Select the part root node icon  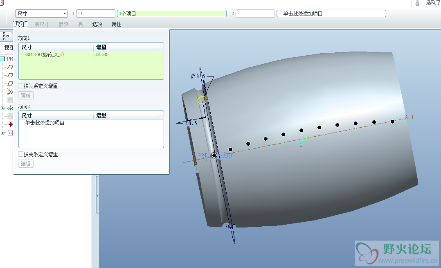coord(2,59)
